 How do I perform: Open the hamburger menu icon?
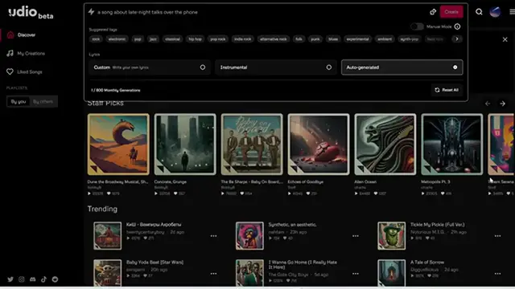click(x=512, y=12)
